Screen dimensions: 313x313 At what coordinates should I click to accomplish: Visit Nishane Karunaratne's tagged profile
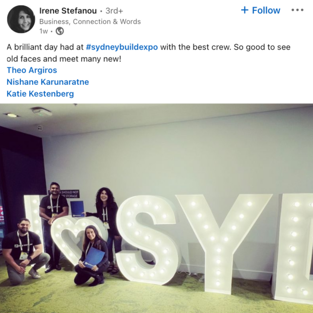pos(48,82)
